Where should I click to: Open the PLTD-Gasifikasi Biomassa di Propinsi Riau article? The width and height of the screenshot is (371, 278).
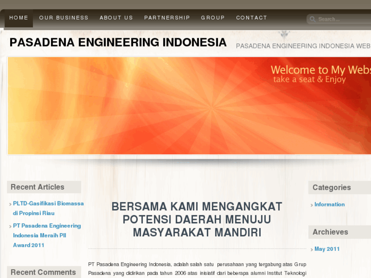coord(48,208)
